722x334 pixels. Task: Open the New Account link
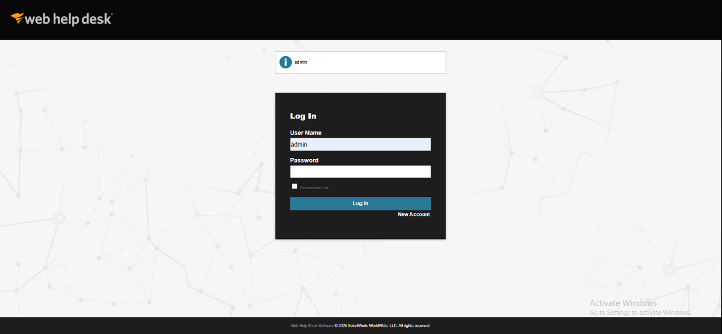pos(414,214)
